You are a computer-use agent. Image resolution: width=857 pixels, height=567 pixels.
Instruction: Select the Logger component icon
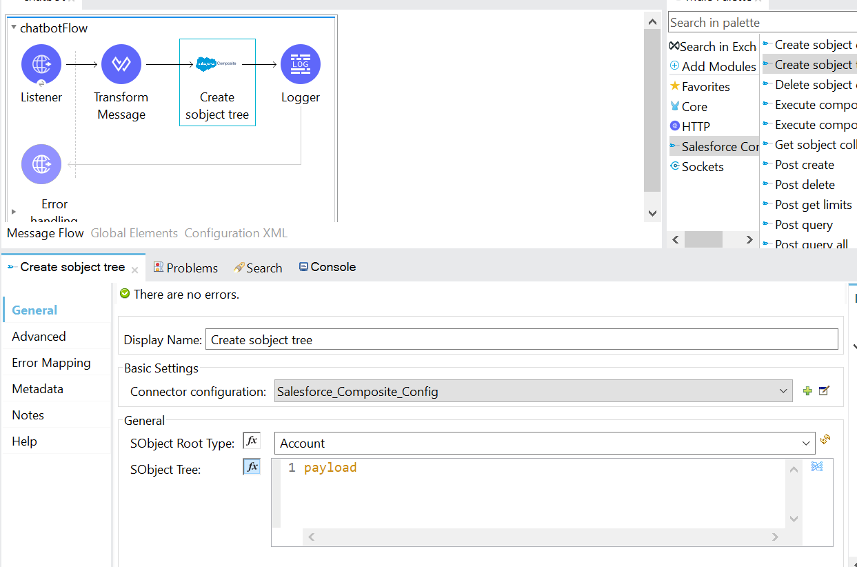coord(301,64)
